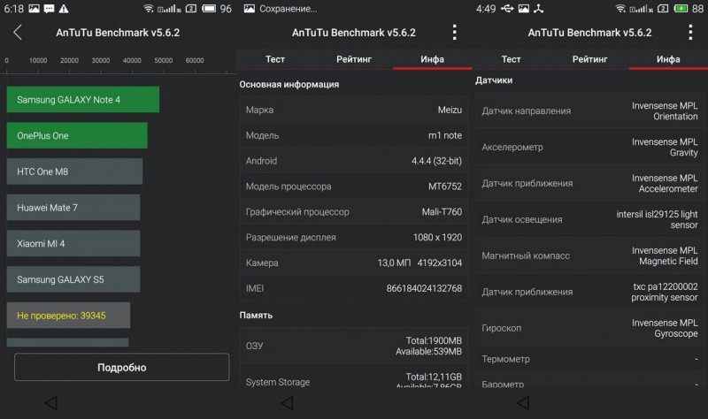Tap the Android 4.4.4 (32-bit) row
Screen dimensions: 708x419
click(353, 161)
